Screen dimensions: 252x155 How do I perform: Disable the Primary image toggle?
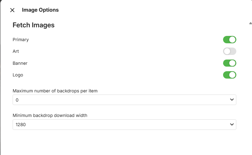pyautogui.click(x=230, y=40)
